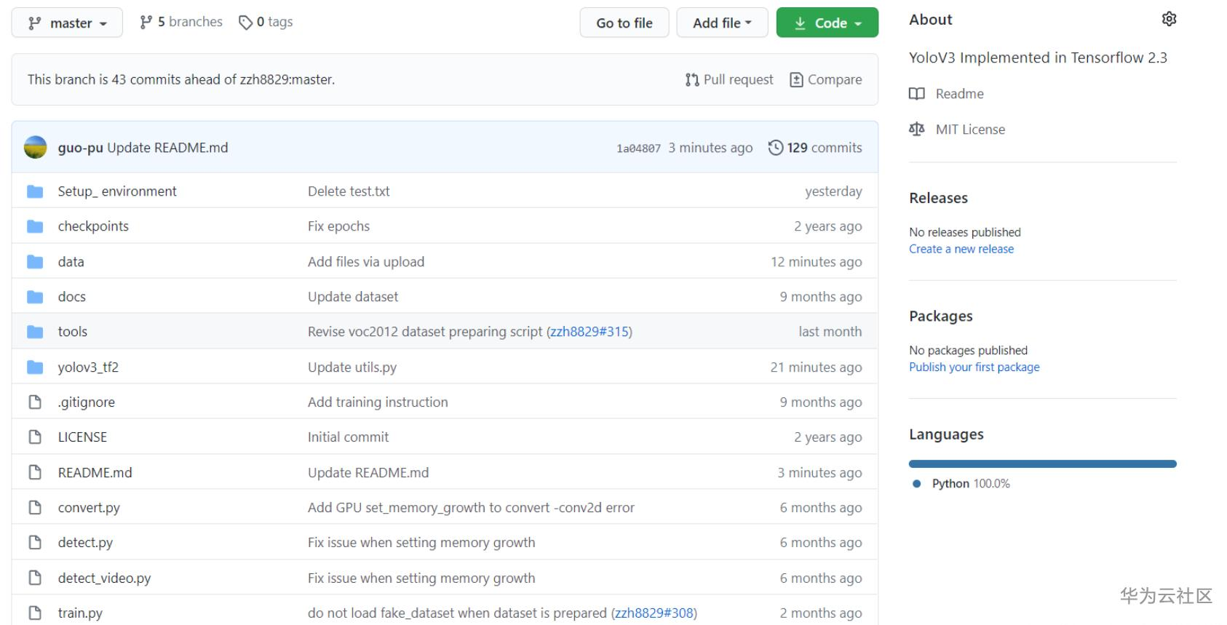Open the Setup_ environment folder
This screenshot has height=625, width=1227.
coord(117,191)
